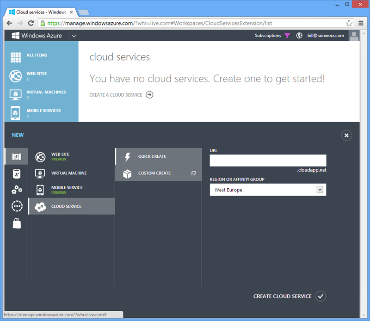Viewport: 370px width, 321px height.
Task: Expand the Windows Azure header chevron
Action: (x=74, y=36)
